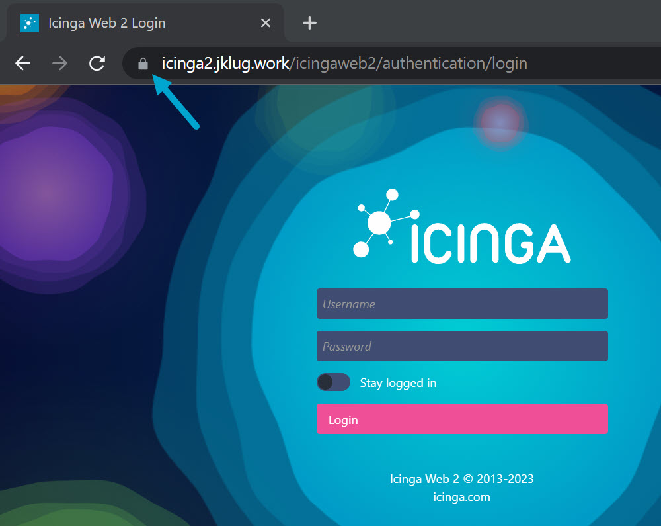The width and height of the screenshot is (661, 526).
Task: Focus the Password input field
Action: [461, 346]
